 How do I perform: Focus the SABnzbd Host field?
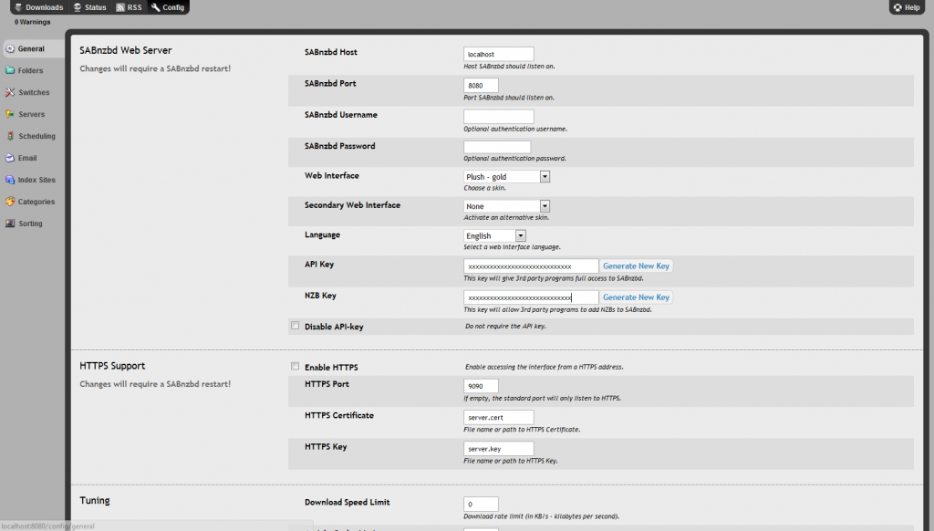(x=499, y=54)
